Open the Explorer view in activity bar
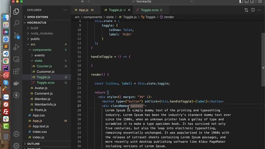The width and height of the screenshot is (265, 149). (16, 12)
